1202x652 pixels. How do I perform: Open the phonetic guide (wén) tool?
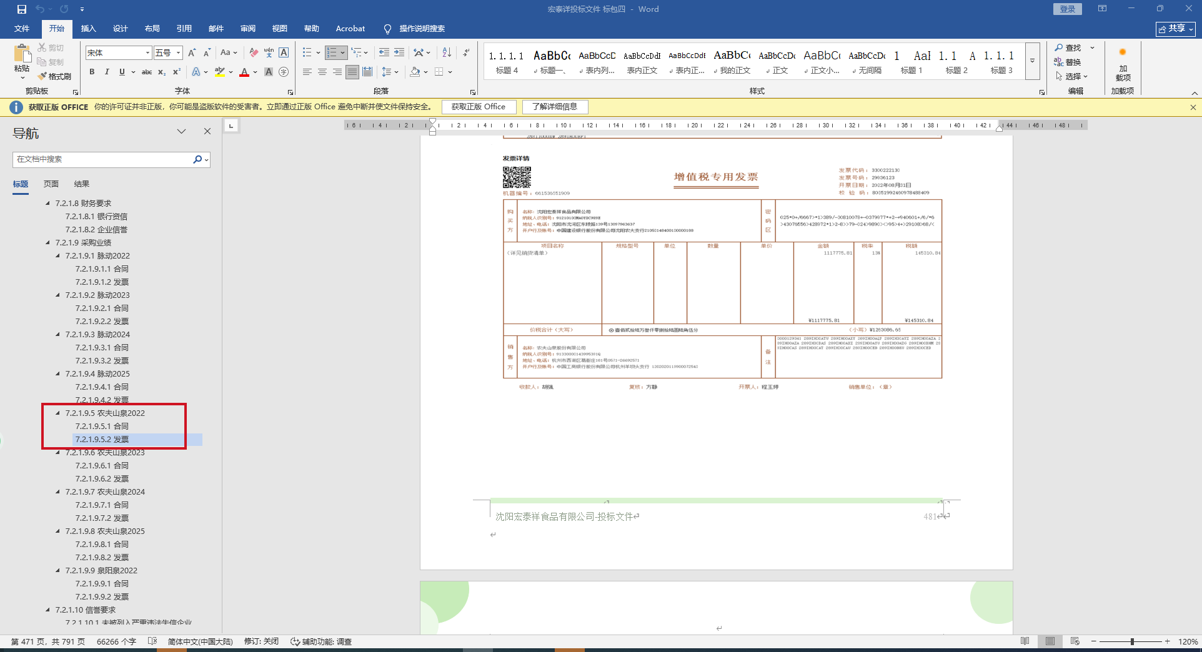click(269, 53)
